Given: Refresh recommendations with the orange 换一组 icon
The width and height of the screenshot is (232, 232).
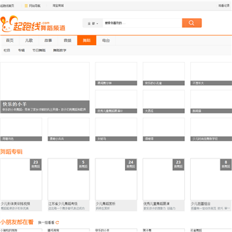Looking at the screenshot, I should (57, 222).
